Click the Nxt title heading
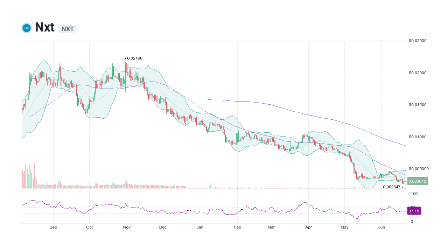Screen dimensions: 448x252 click(45, 27)
